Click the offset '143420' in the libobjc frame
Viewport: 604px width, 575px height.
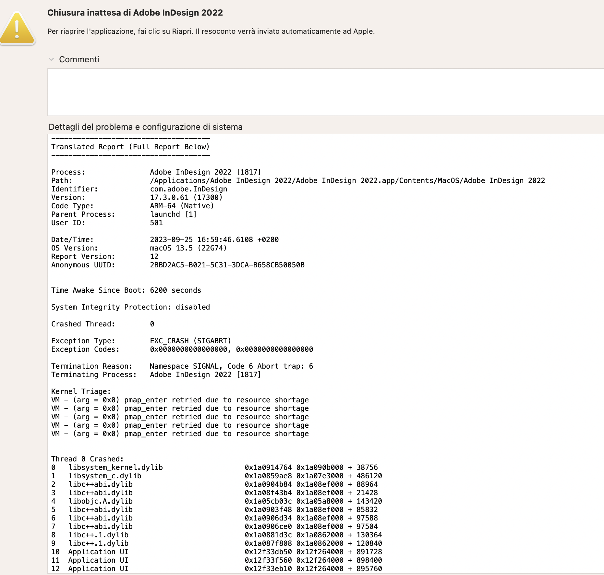coord(369,501)
